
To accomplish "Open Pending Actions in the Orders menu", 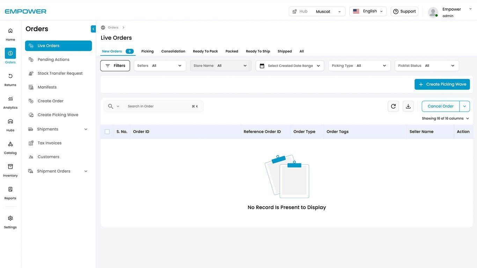I will click(x=53, y=60).
